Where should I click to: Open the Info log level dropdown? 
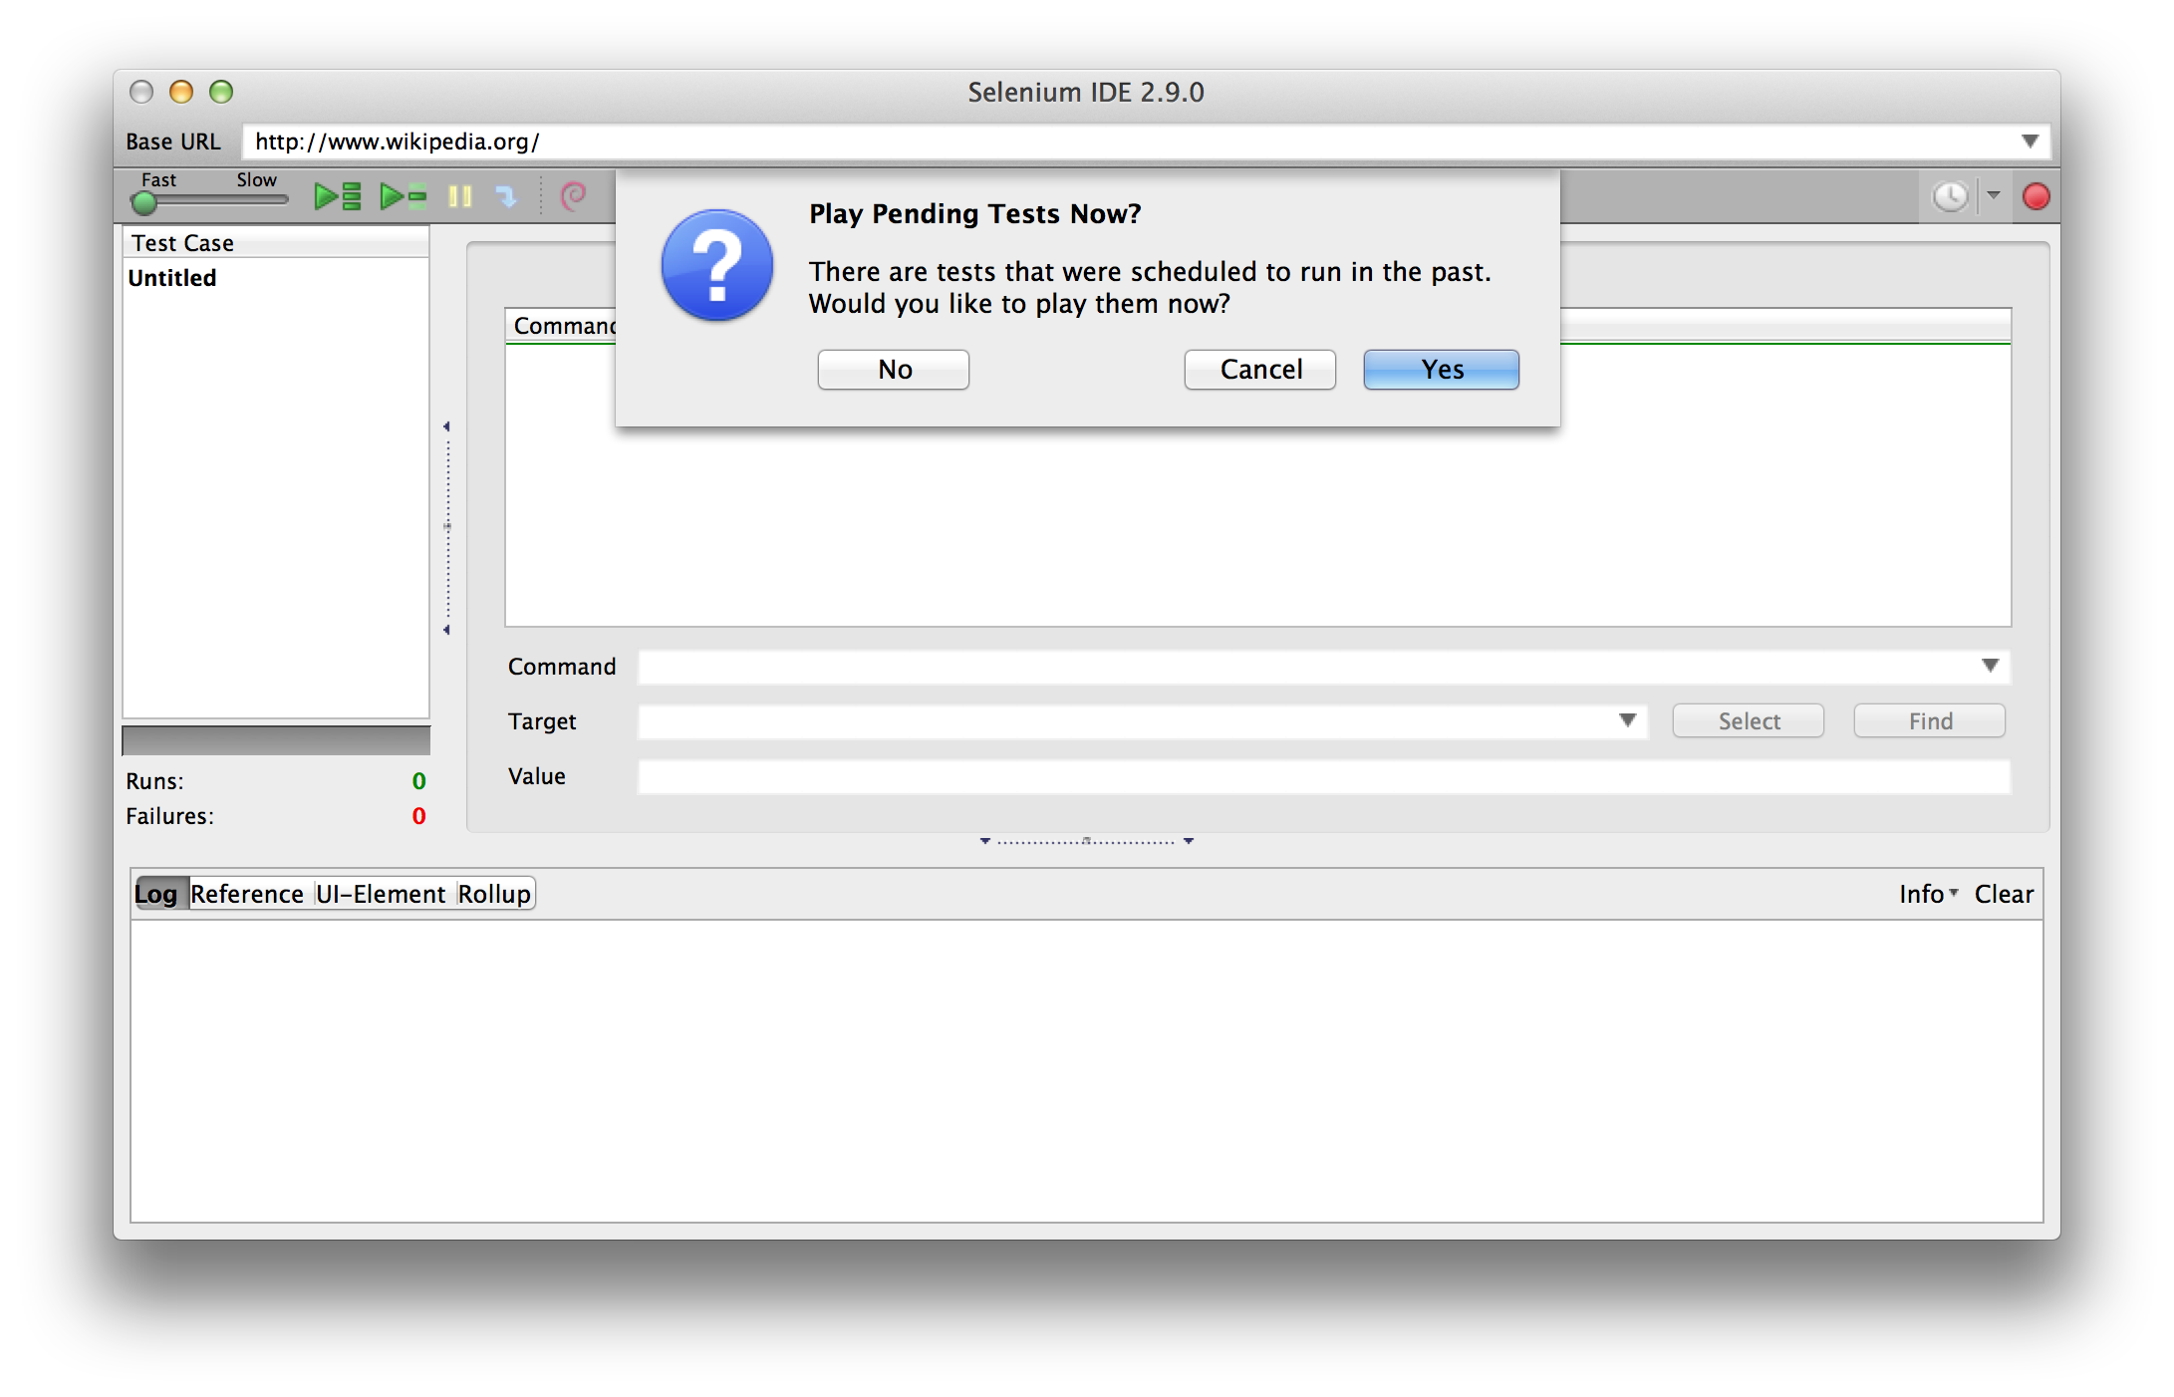click(1928, 894)
